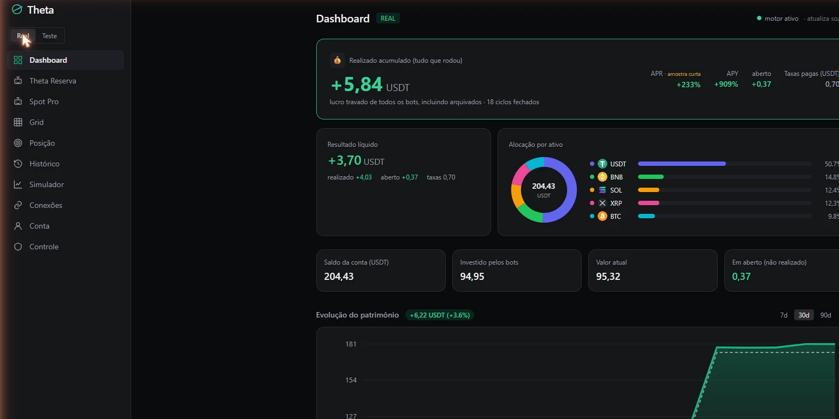Click the Conta person icon
This screenshot has height=419, width=839.
18,226
